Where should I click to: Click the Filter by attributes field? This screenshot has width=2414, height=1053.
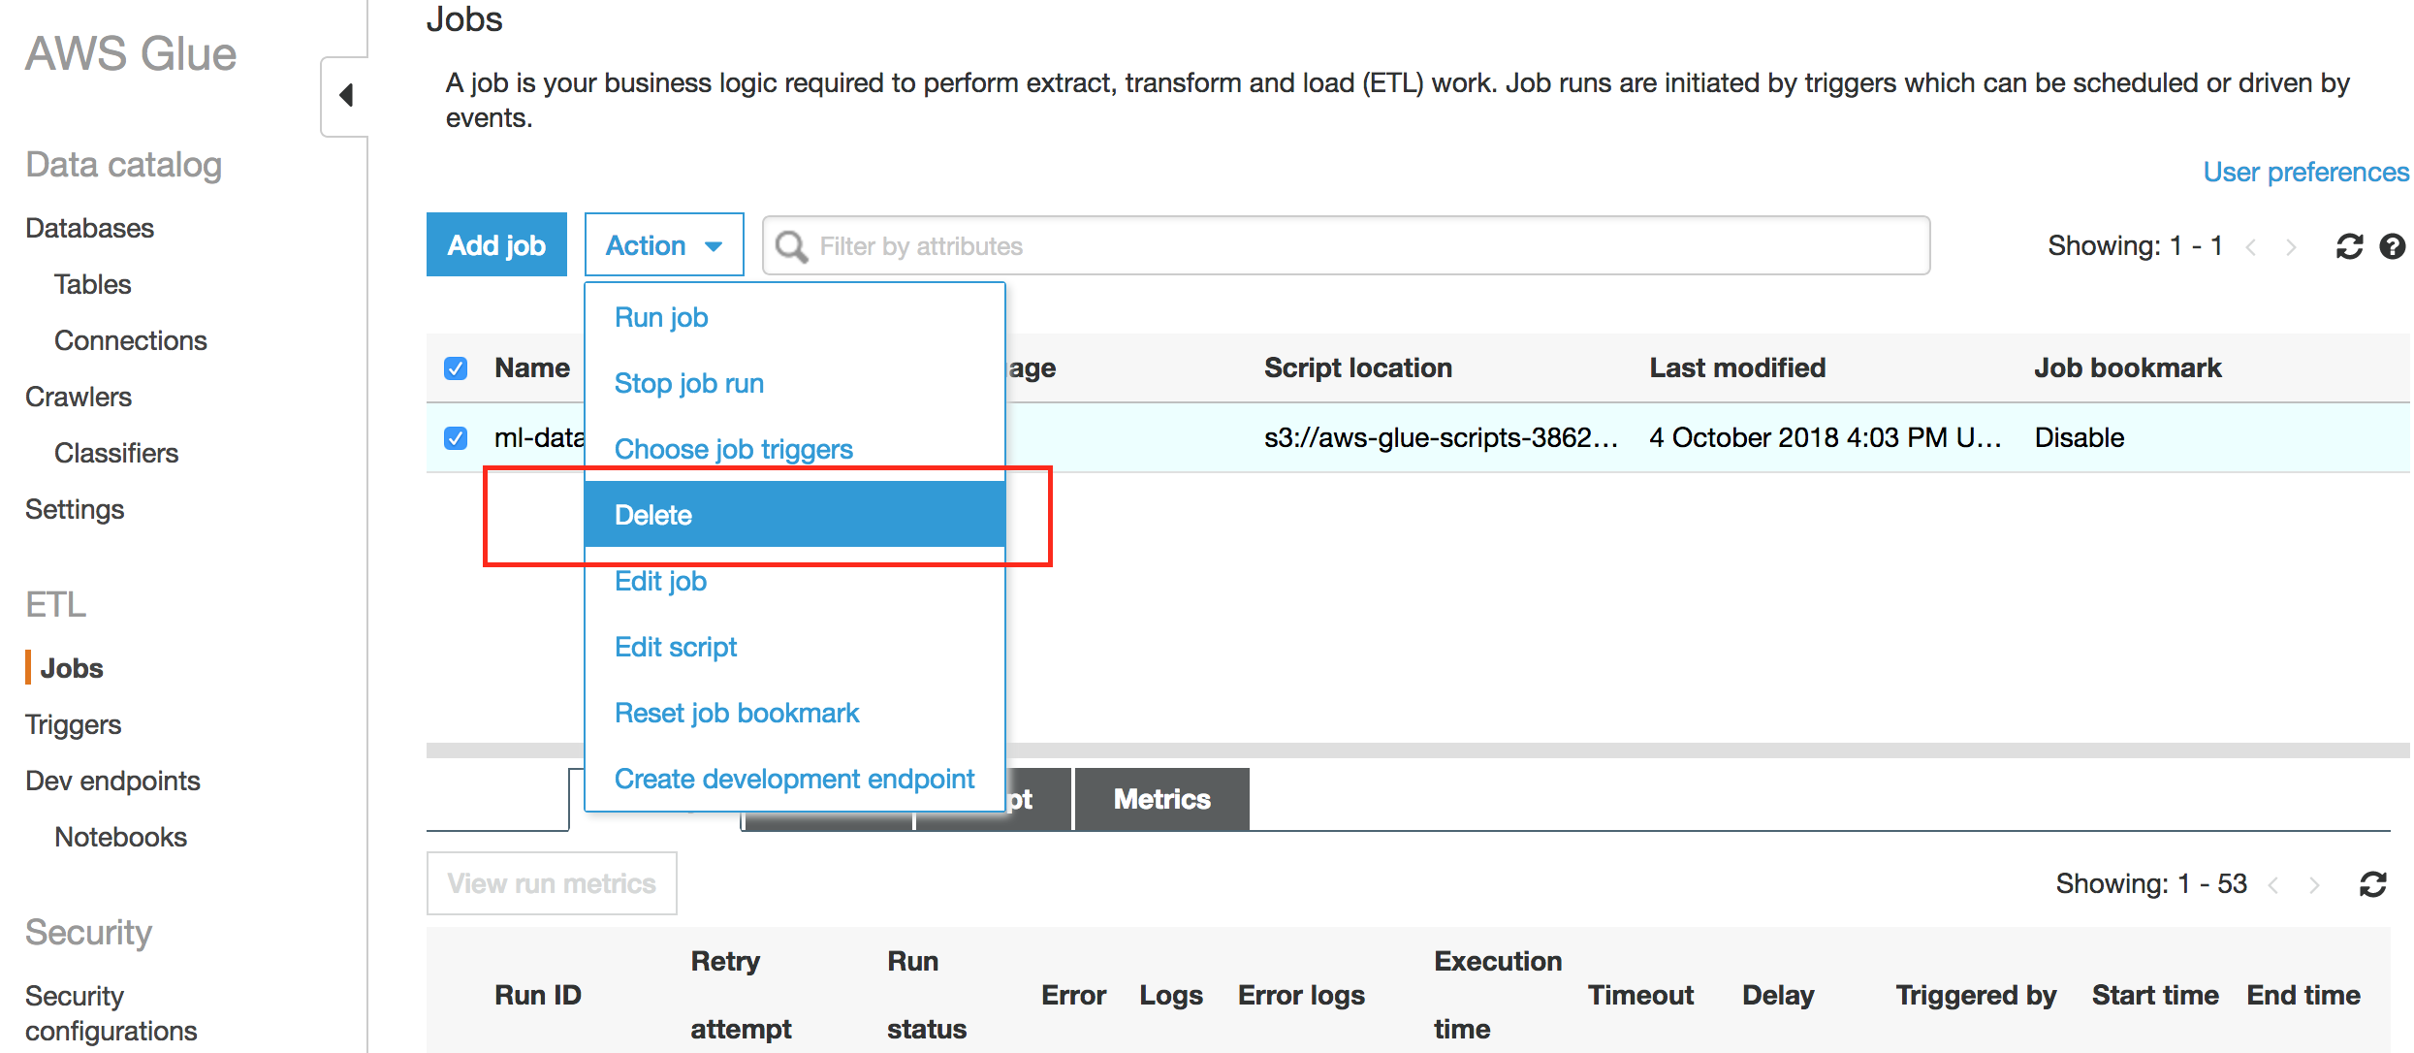(x=1357, y=246)
